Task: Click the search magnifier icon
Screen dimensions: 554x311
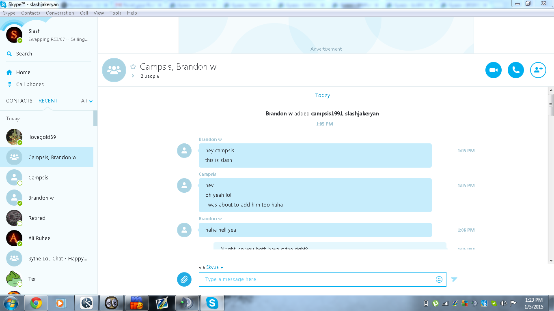Action: point(9,54)
